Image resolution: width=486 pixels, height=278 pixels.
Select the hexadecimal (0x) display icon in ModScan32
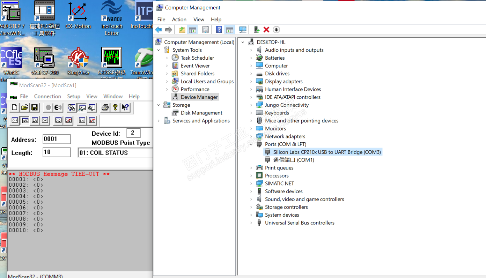click(45, 120)
